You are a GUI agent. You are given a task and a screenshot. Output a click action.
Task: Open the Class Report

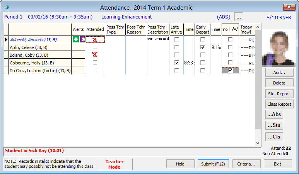279,104
